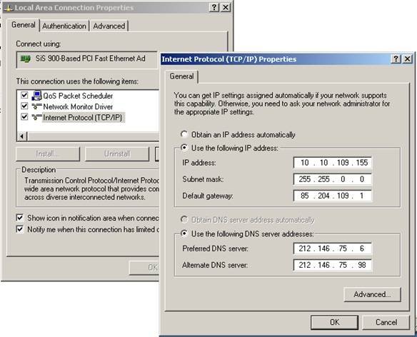The width and height of the screenshot is (417, 337).
Task: Click the SiS 900 Ethernet adapter icon
Action: point(26,59)
